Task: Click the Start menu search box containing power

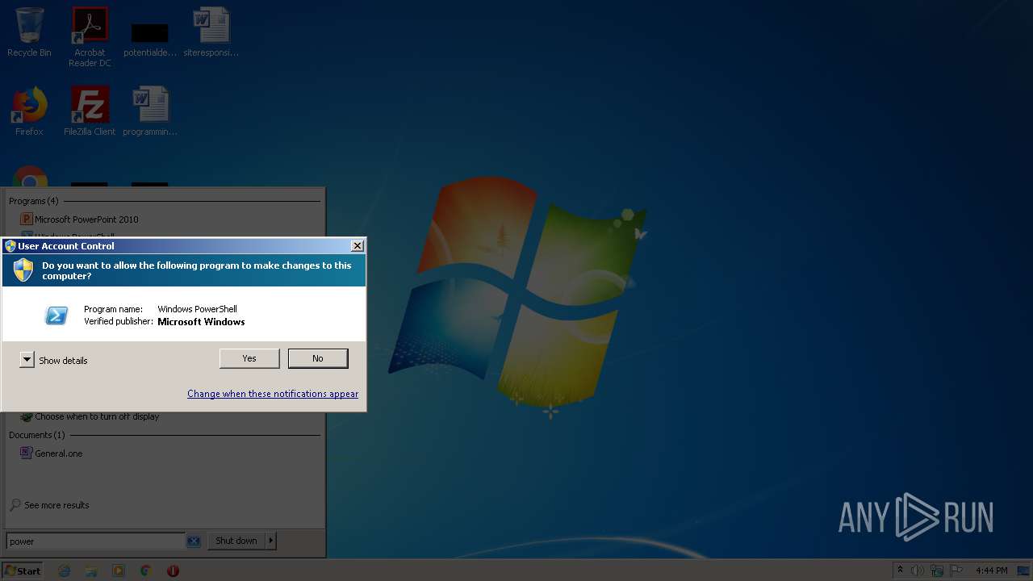Action: [x=95, y=541]
